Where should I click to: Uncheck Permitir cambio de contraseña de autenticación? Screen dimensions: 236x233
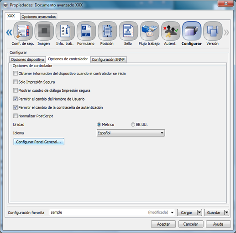tap(16, 107)
